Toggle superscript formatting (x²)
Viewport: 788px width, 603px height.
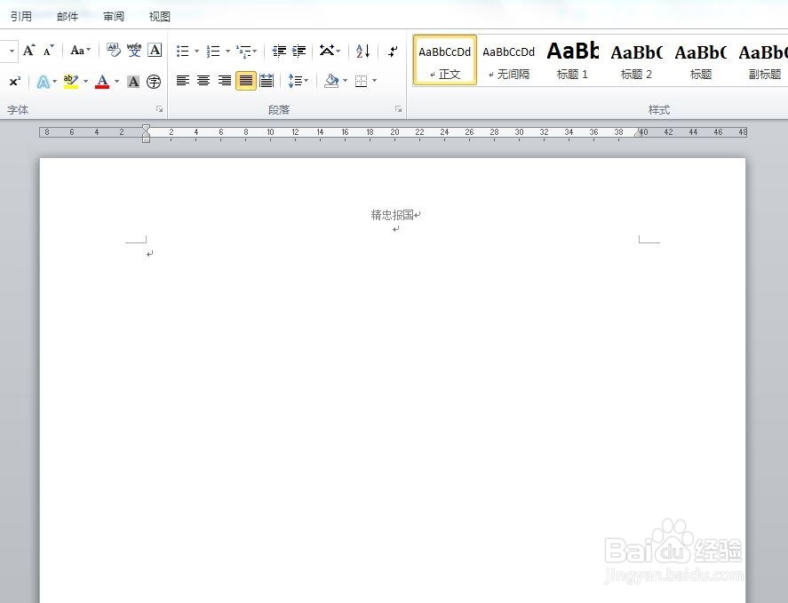(x=14, y=81)
